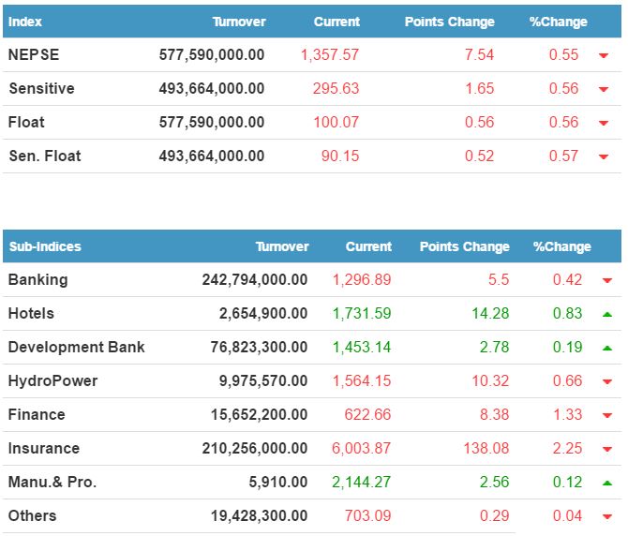Click the green up arrow for Hotels
This screenshot has height=536, width=628.
pyautogui.click(x=606, y=314)
